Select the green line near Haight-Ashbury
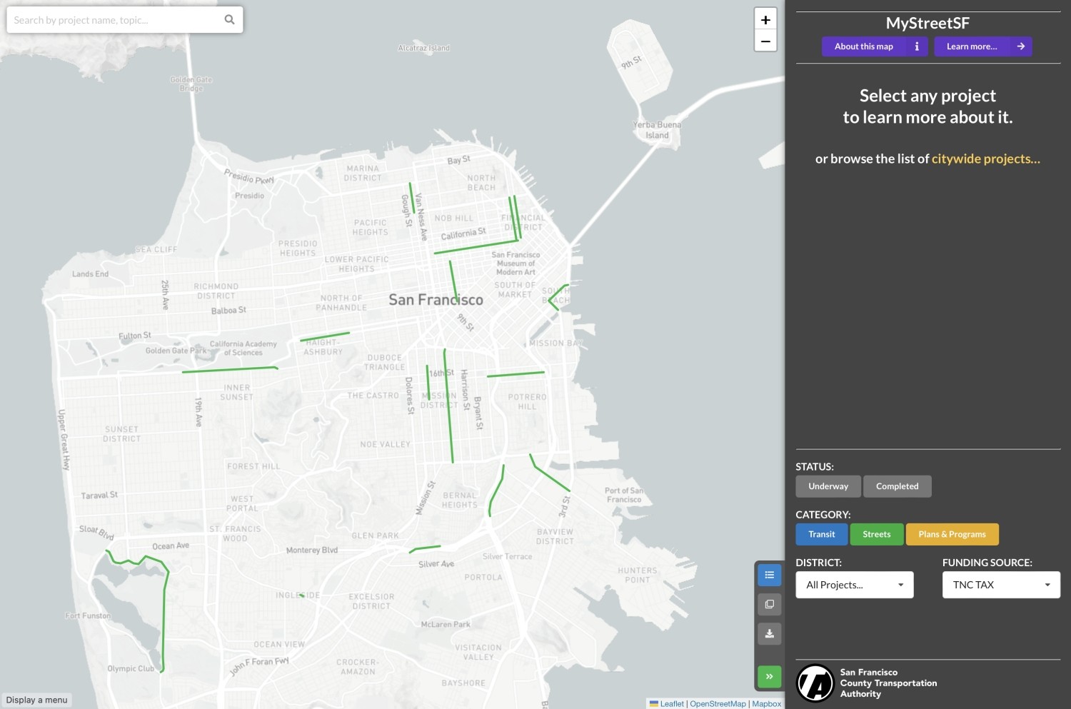 [x=325, y=336]
